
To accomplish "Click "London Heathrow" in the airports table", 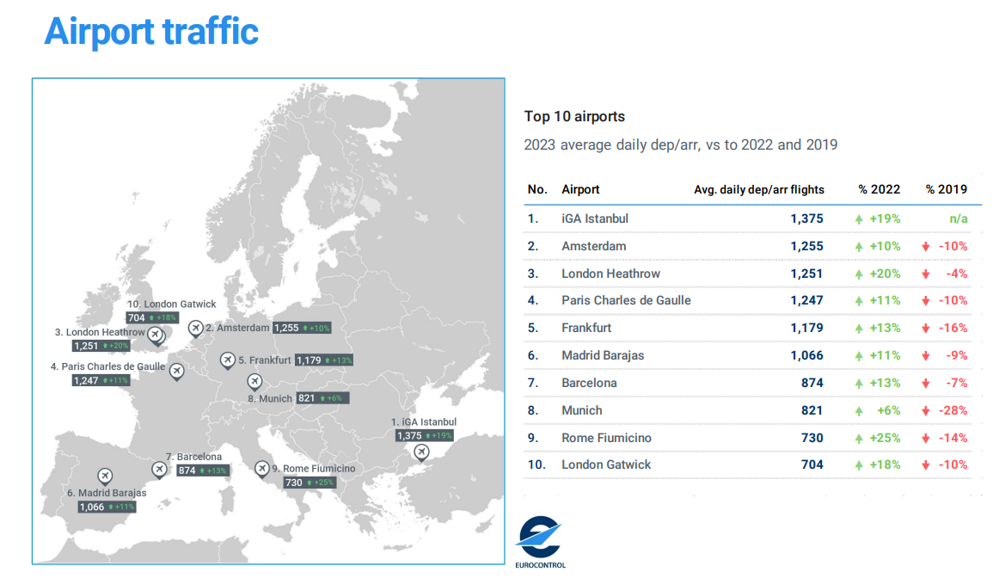I will pos(610,274).
